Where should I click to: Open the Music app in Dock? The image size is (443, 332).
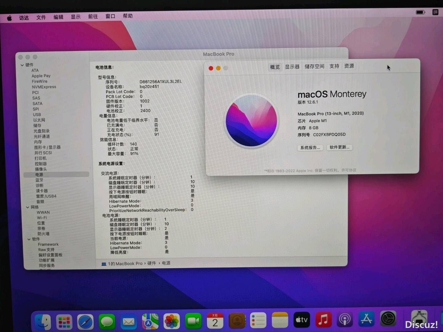point(323,319)
